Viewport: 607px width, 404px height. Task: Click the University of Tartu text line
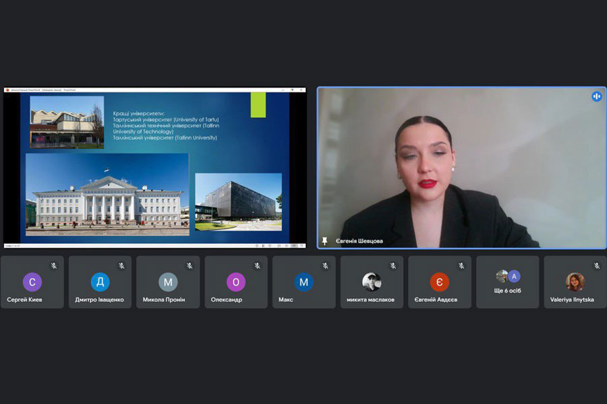click(x=166, y=119)
